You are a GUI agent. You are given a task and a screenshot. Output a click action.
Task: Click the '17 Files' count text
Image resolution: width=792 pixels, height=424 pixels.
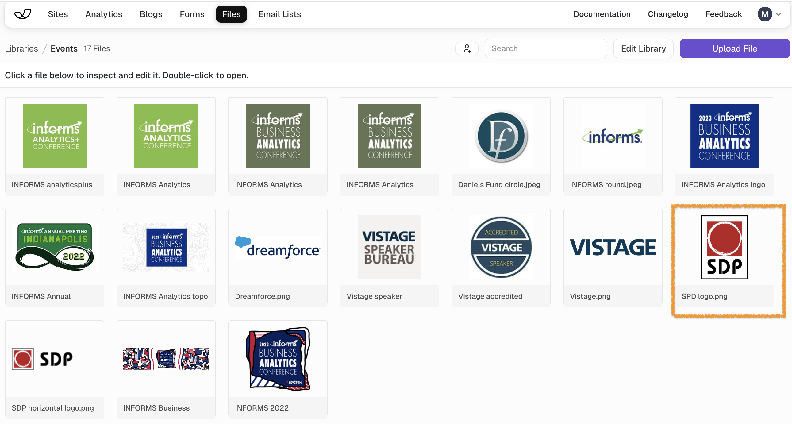[97, 48]
